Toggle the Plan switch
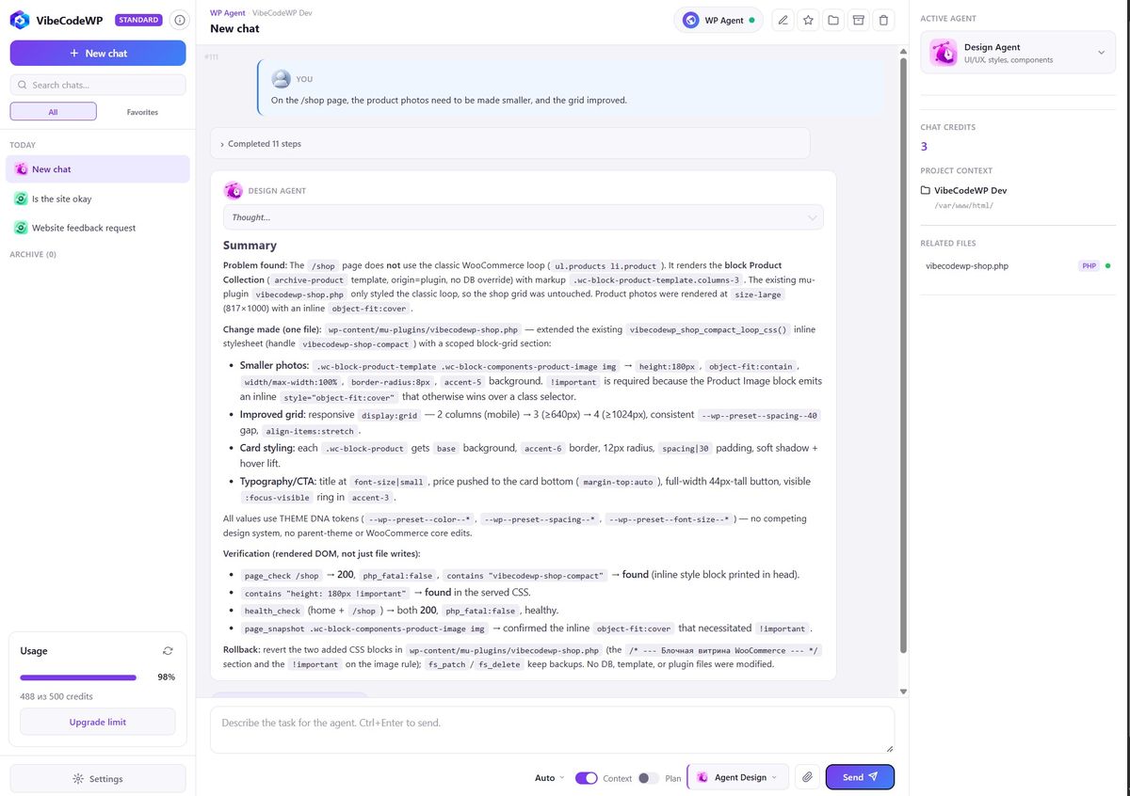Image resolution: width=1130 pixels, height=796 pixels. (649, 778)
